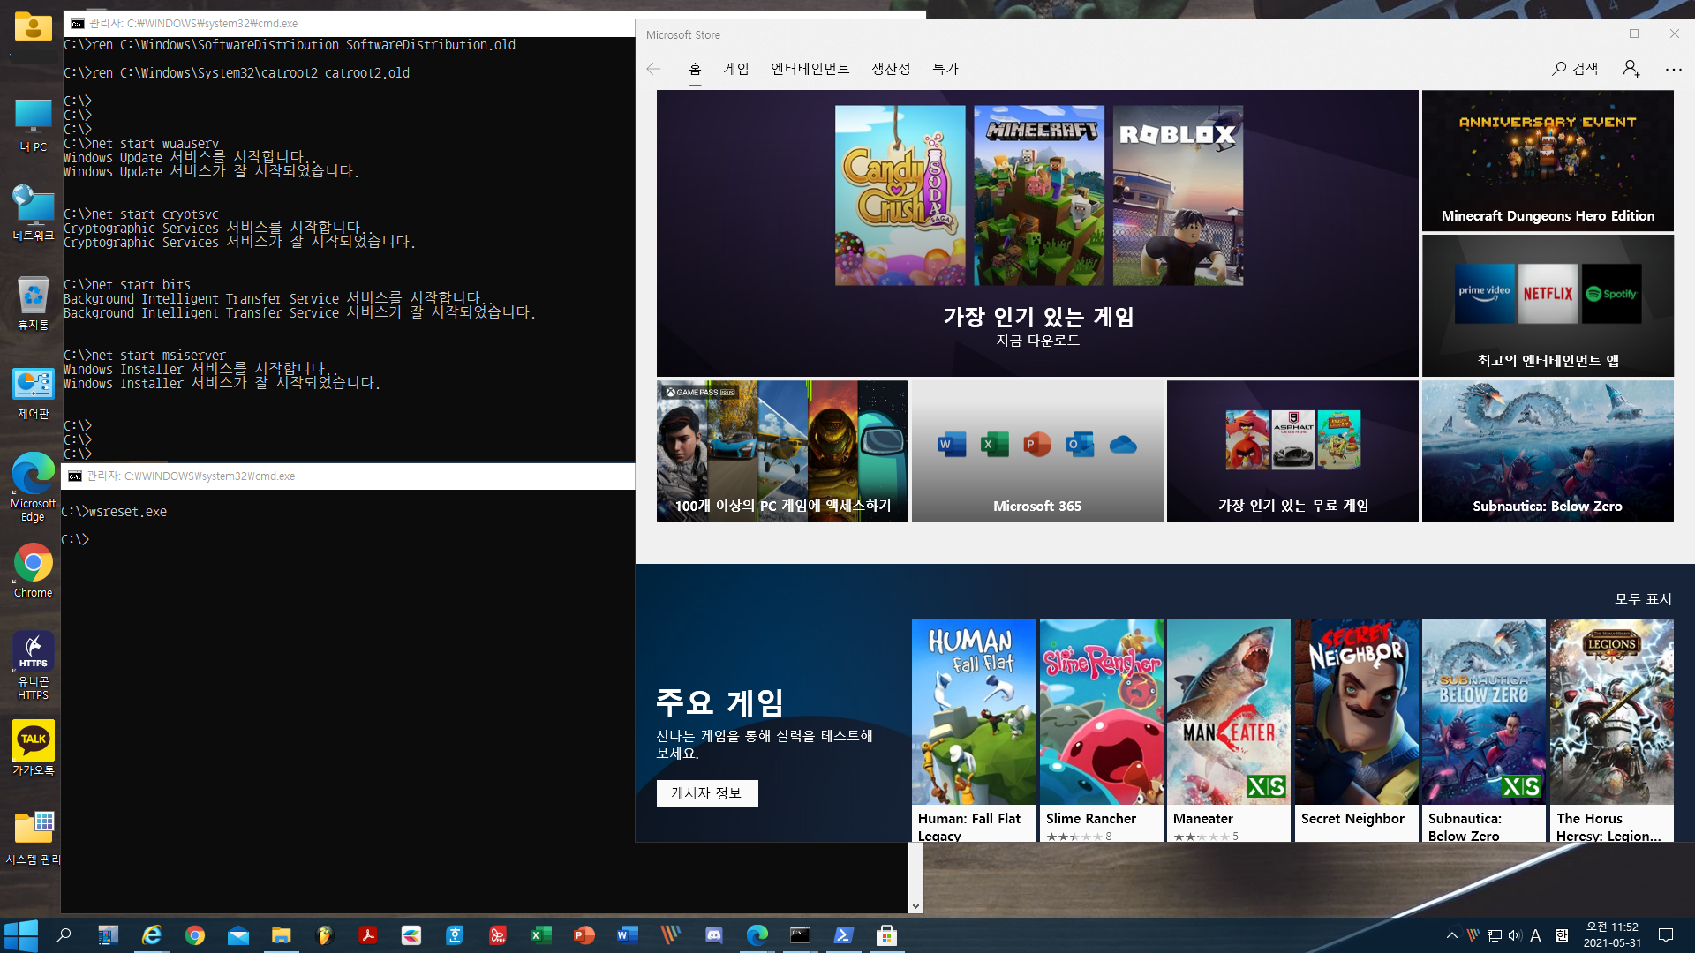Switch to the 게임 tab
The image size is (1695, 953).
click(736, 69)
